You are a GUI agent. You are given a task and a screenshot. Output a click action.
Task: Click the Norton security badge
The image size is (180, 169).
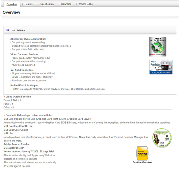coord(142,153)
